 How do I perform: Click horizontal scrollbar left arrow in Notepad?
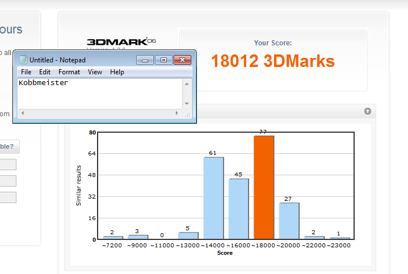23,113
